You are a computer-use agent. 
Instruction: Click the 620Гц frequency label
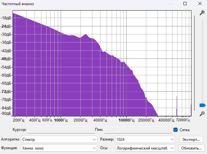(47, 120)
